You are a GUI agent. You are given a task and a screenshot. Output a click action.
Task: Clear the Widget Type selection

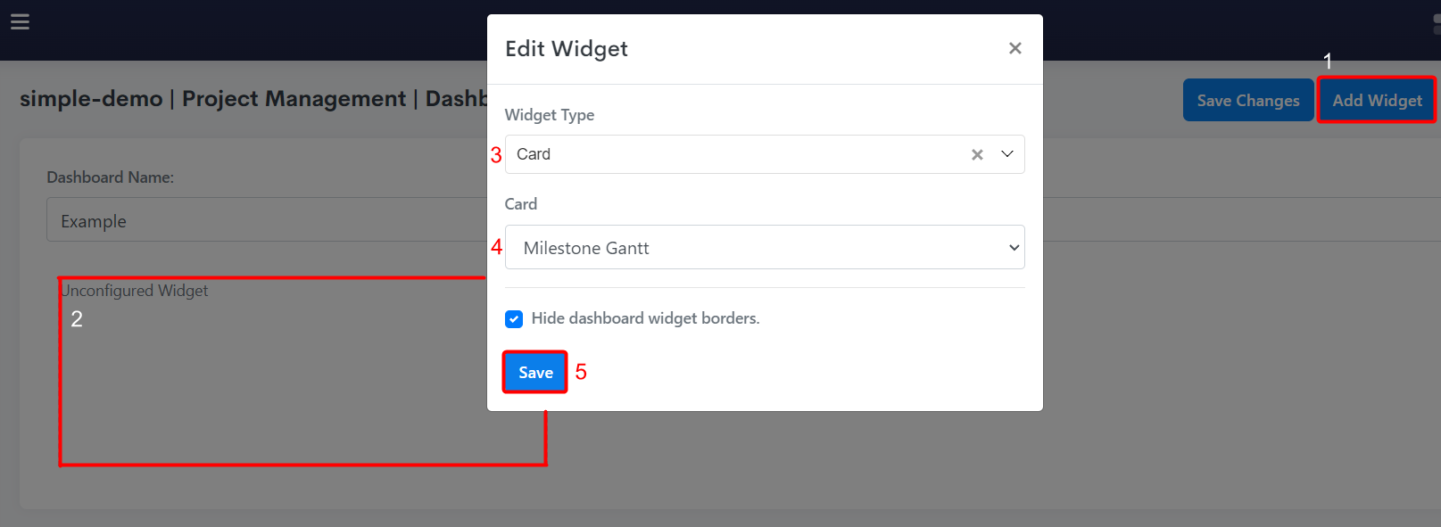click(977, 154)
